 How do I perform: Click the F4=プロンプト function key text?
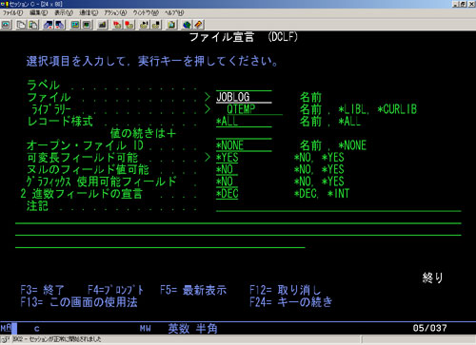point(115,290)
